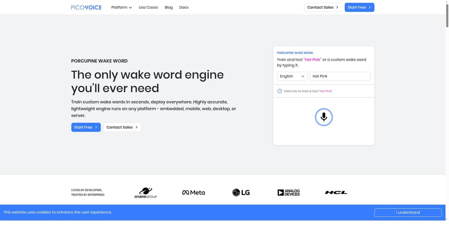Click the Hot Pink wake word input field
This screenshot has width=449, height=252.
340,76
